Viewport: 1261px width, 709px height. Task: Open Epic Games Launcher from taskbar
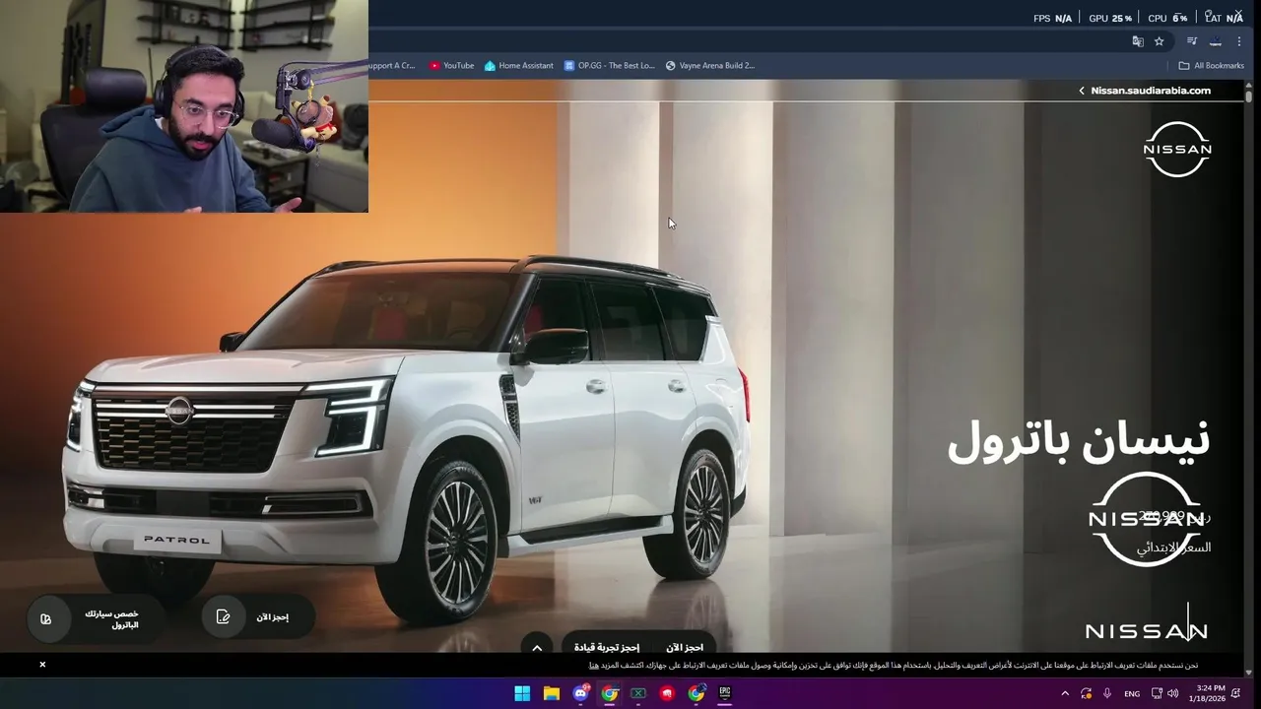[726, 693]
